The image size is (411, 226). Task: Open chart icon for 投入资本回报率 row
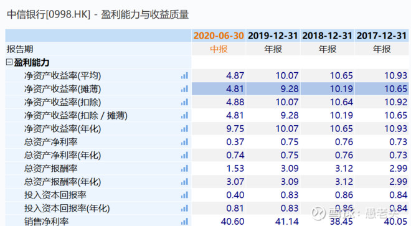[184, 195]
